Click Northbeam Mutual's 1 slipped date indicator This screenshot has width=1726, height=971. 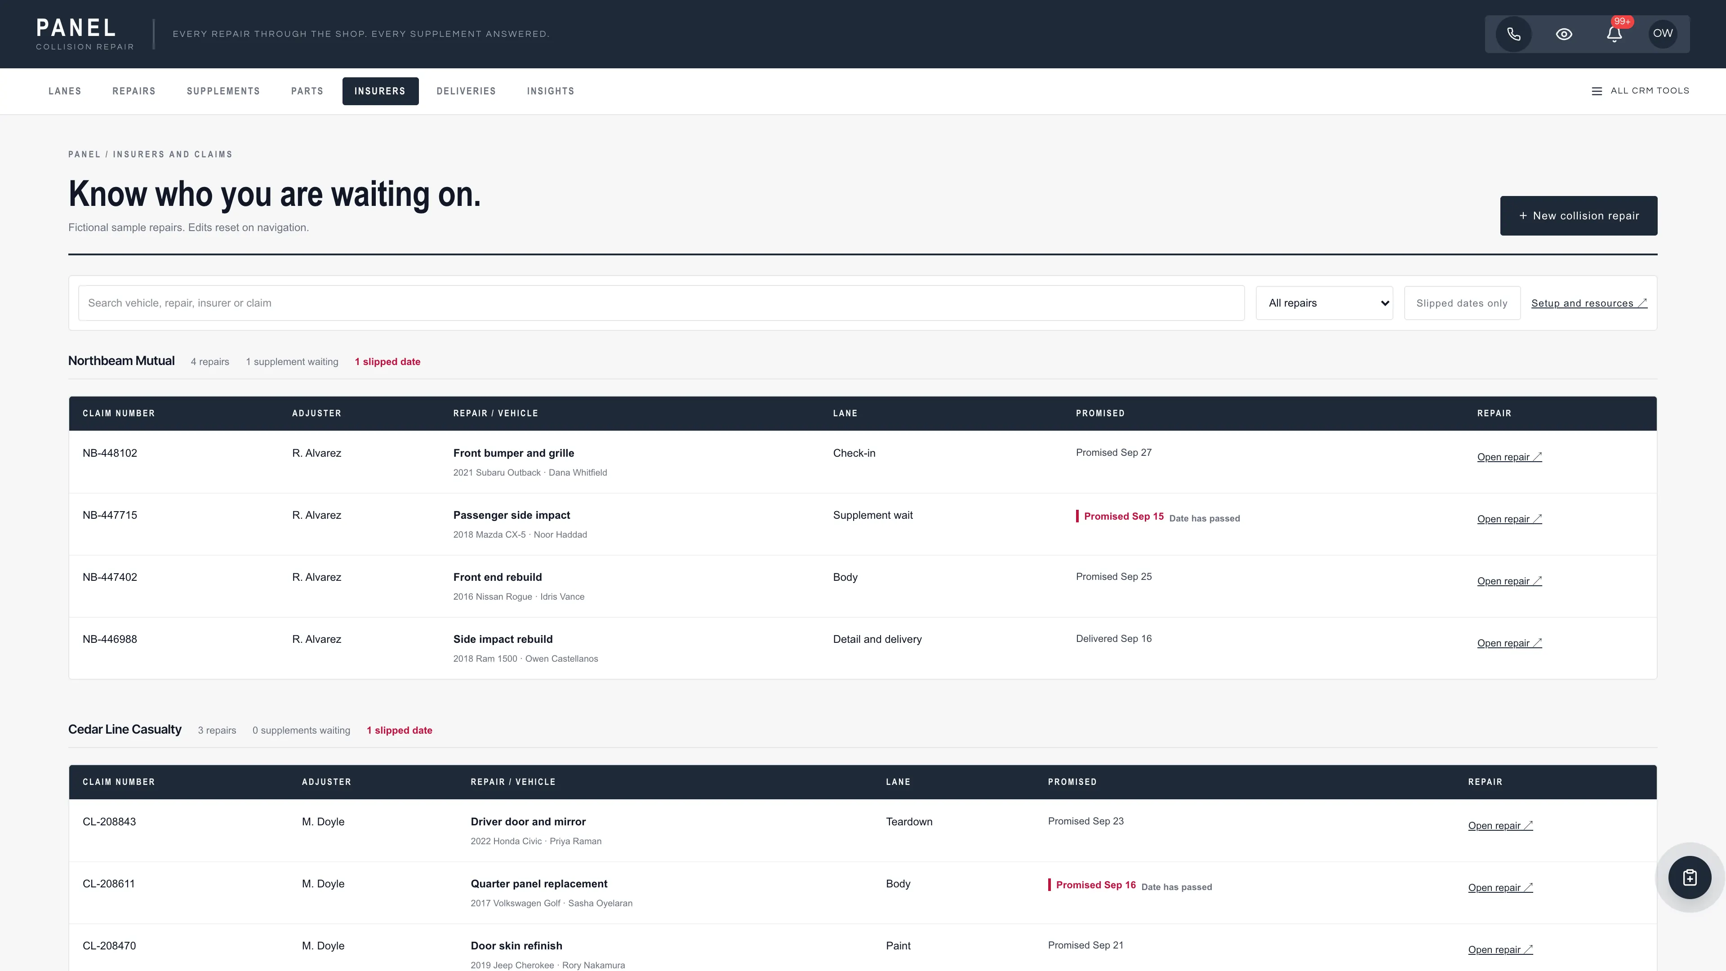388,362
